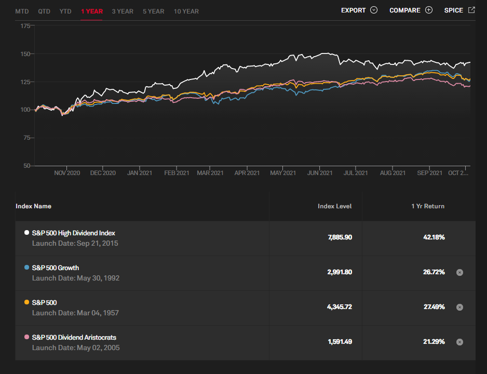Click the AUG 2021 axis label
This screenshot has height=374, width=487.
point(393,173)
